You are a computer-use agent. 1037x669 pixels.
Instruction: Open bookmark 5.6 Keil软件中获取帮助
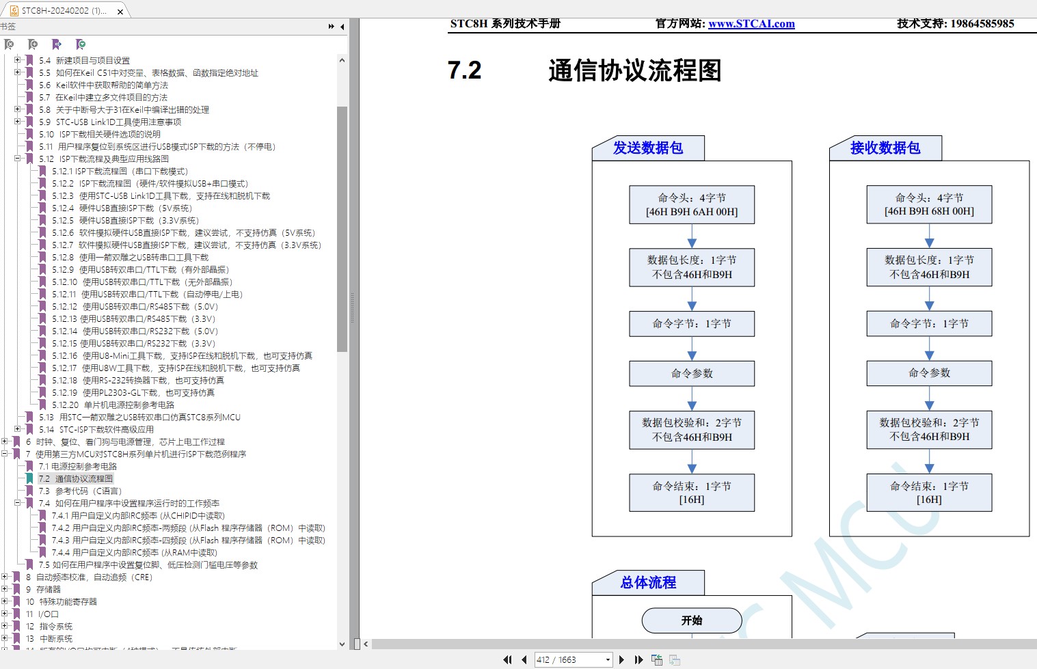(x=103, y=85)
